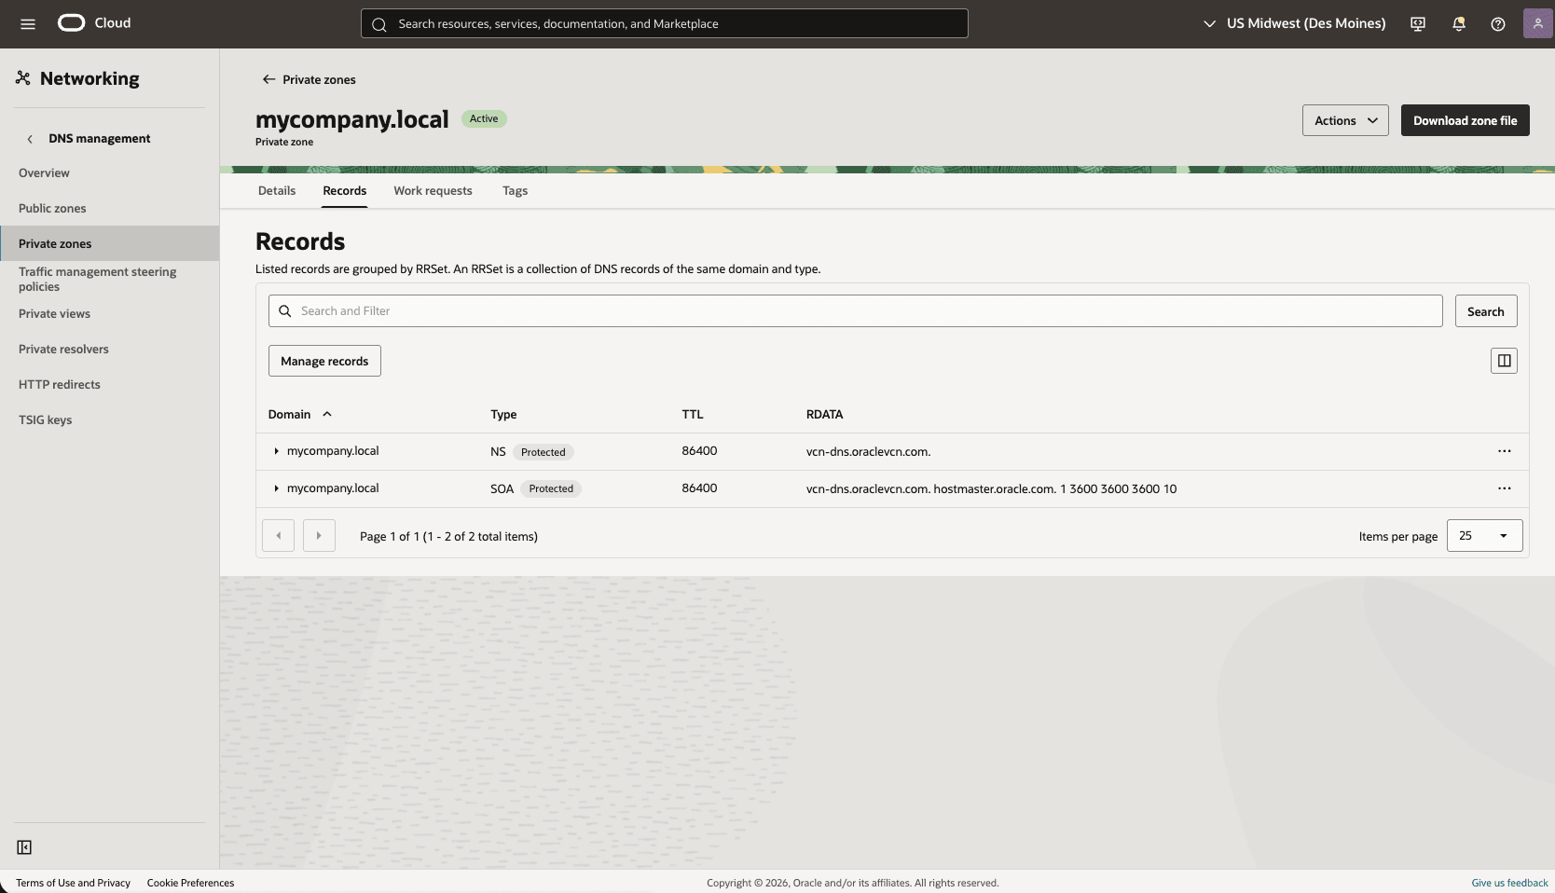Open the NS record row actions menu

point(1503,451)
